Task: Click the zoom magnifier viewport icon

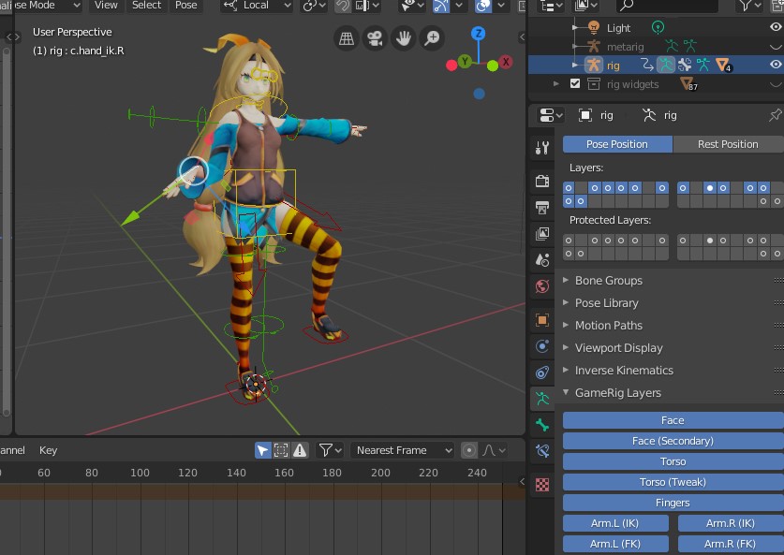Action: click(432, 38)
